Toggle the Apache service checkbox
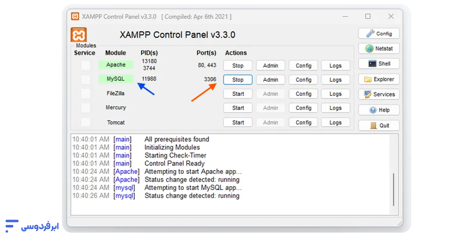This screenshot has height=238, width=474. (86, 65)
